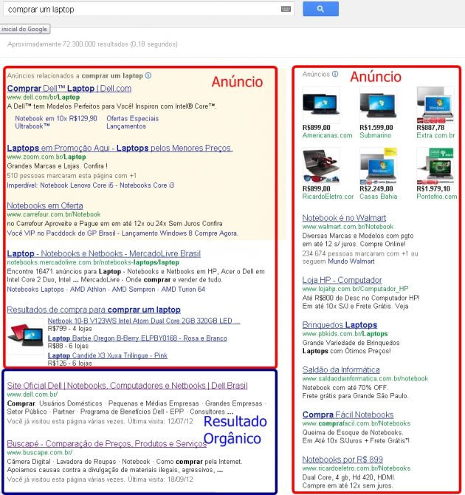Open 'Laptops em Promoção Aqui' zoom.com.br ad

120,148
